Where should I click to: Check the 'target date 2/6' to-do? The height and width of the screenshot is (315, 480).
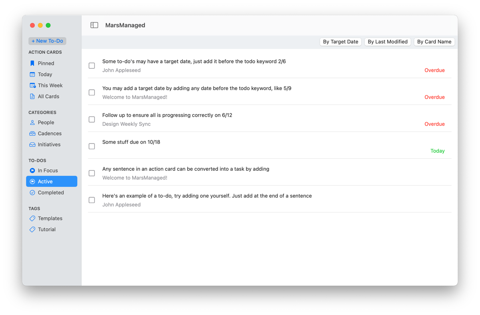click(92, 65)
